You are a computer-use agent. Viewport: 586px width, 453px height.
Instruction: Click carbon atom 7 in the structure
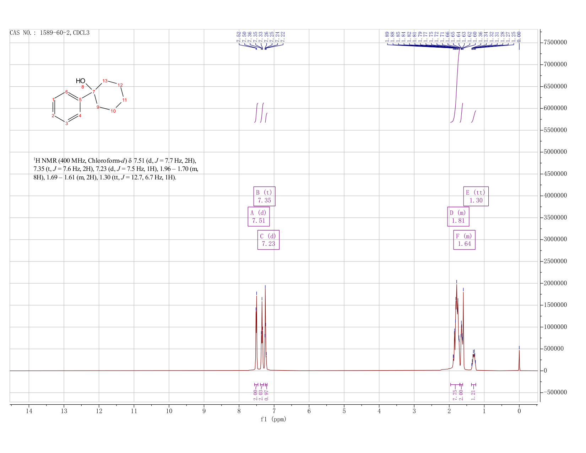point(94,92)
